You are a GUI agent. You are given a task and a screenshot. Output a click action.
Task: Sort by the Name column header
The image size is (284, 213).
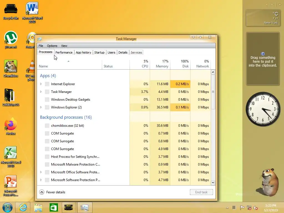click(70, 64)
